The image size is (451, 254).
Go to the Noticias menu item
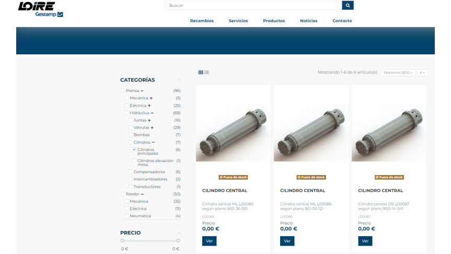(308, 21)
